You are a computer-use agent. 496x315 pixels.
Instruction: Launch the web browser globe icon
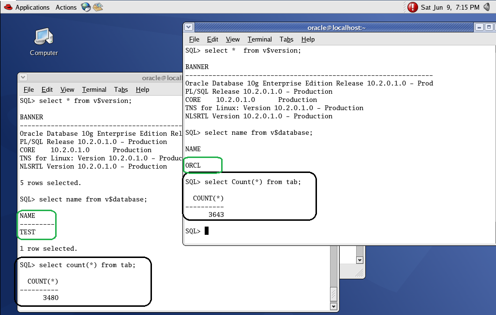(86, 7)
